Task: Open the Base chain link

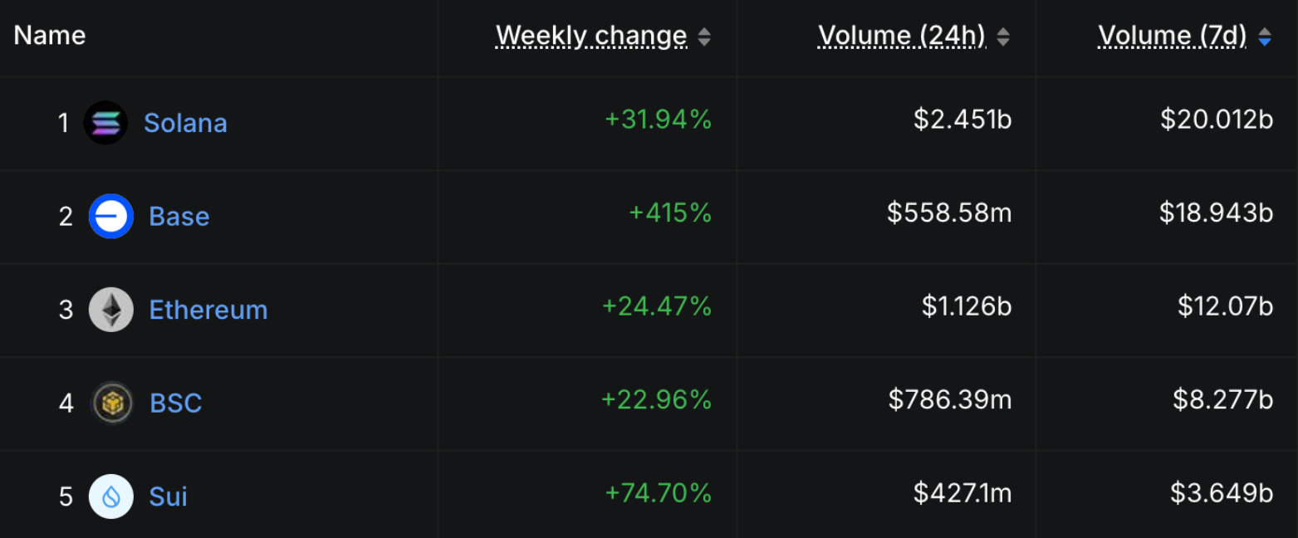Action: [x=179, y=217]
